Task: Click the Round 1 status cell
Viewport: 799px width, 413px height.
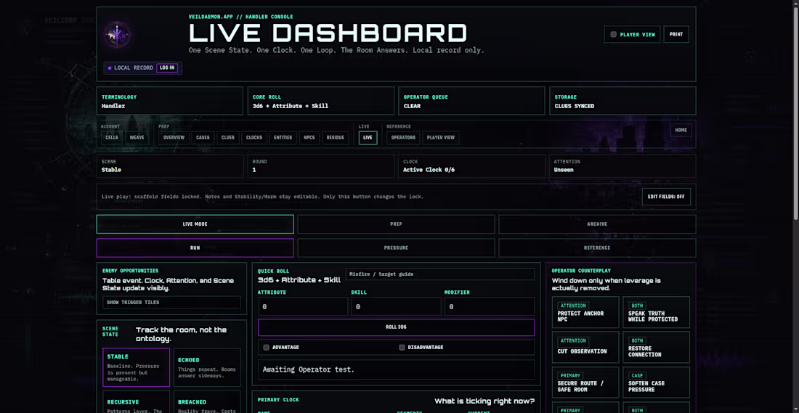Action: coord(321,166)
